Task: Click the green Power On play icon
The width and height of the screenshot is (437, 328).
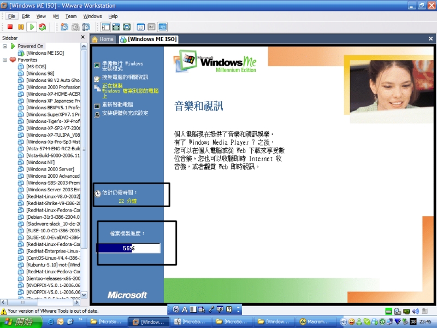Action: pyautogui.click(x=32, y=27)
